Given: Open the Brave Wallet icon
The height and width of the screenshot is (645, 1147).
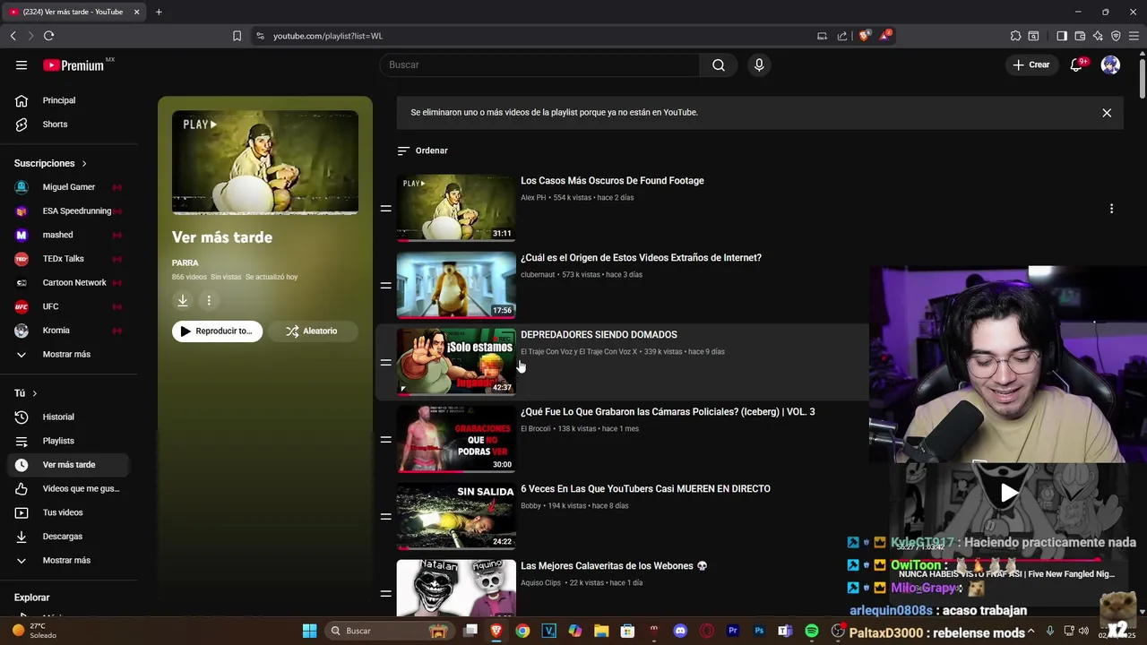Looking at the screenshot, I should click(x=1080, y=36).
